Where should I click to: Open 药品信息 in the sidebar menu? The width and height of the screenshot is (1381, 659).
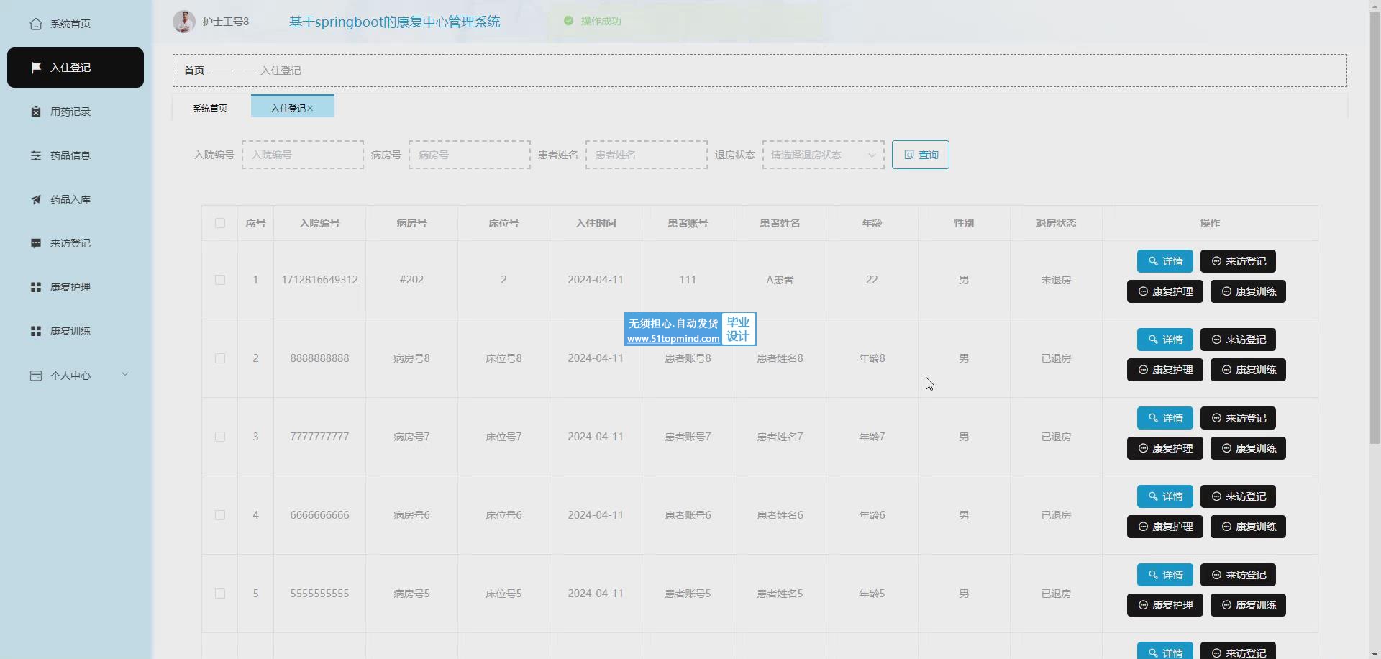(x=76, y=155)
